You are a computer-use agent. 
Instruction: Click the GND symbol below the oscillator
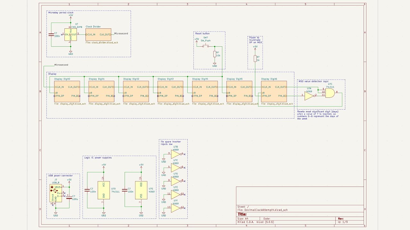[71, 53]
